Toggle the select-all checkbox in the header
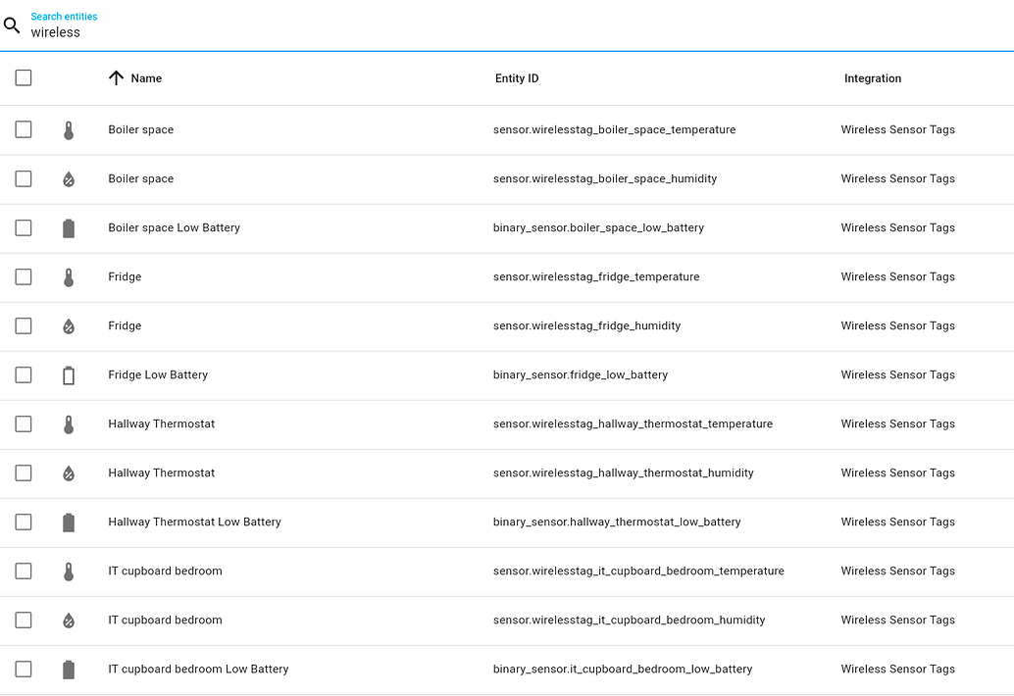 (x=23, y=77)
